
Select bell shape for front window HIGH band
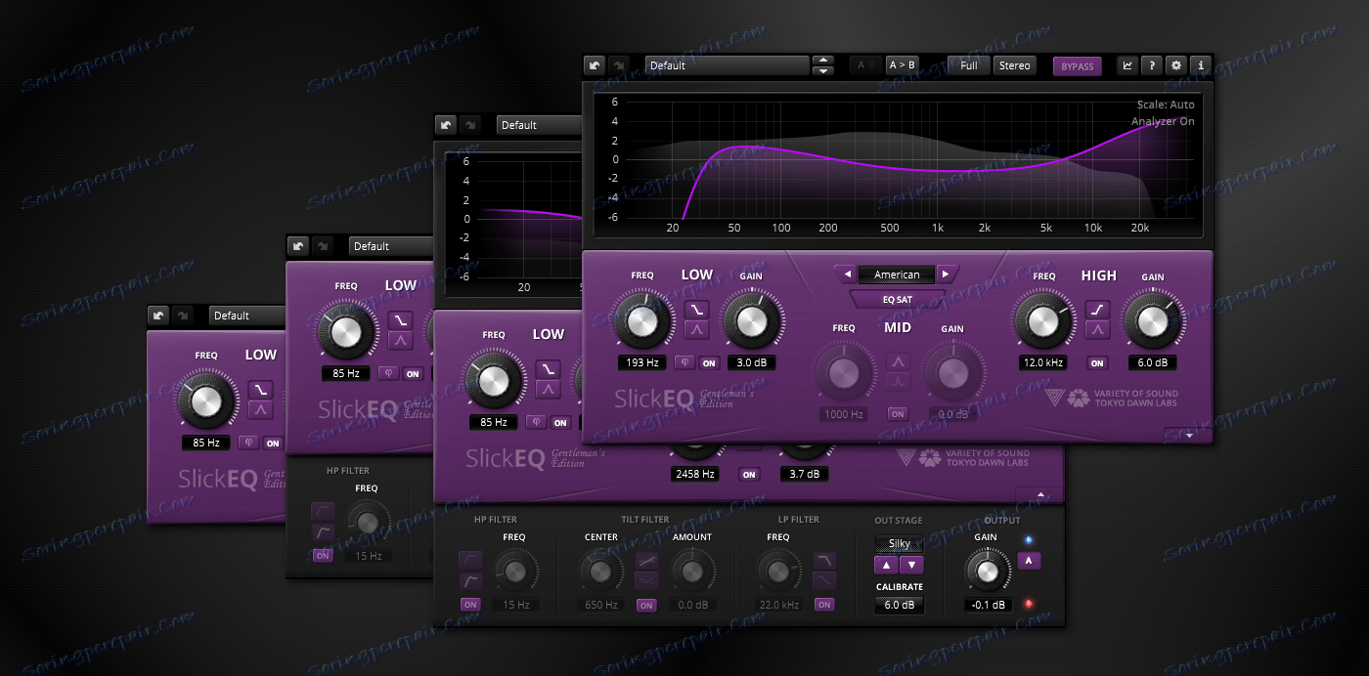coord(1097,330)
